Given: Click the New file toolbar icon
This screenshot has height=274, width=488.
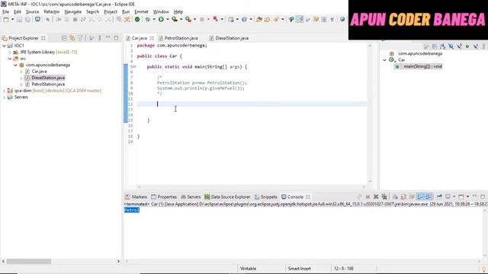Looking at the screenshot, I should click(6, 19).
